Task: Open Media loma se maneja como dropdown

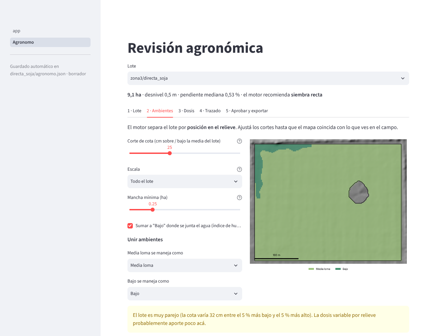Action: [x=185, y=265]
